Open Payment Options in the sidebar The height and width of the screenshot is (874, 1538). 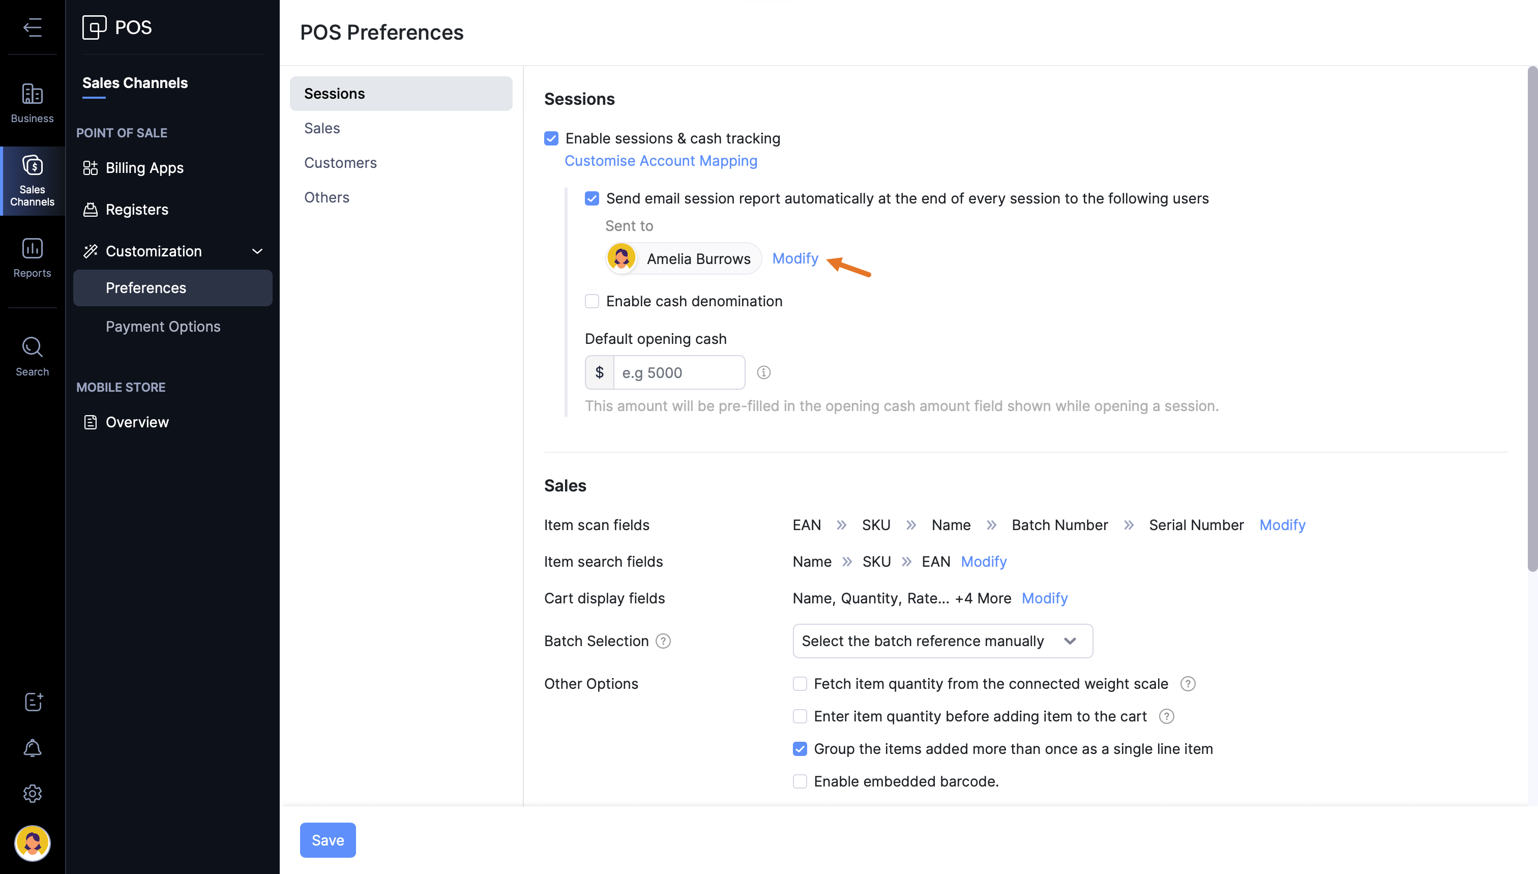click(x=163, y=327)
